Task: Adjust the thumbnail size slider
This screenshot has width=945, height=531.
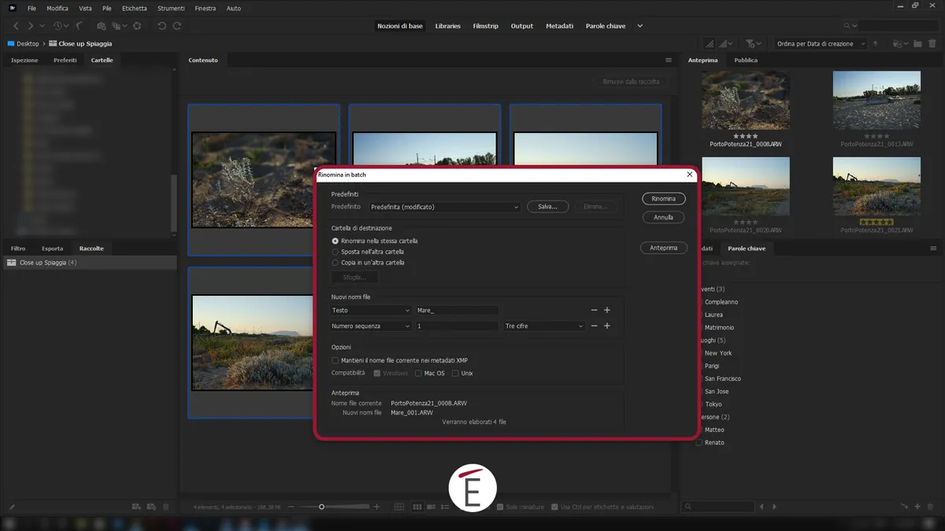Action: click(323, 507)
